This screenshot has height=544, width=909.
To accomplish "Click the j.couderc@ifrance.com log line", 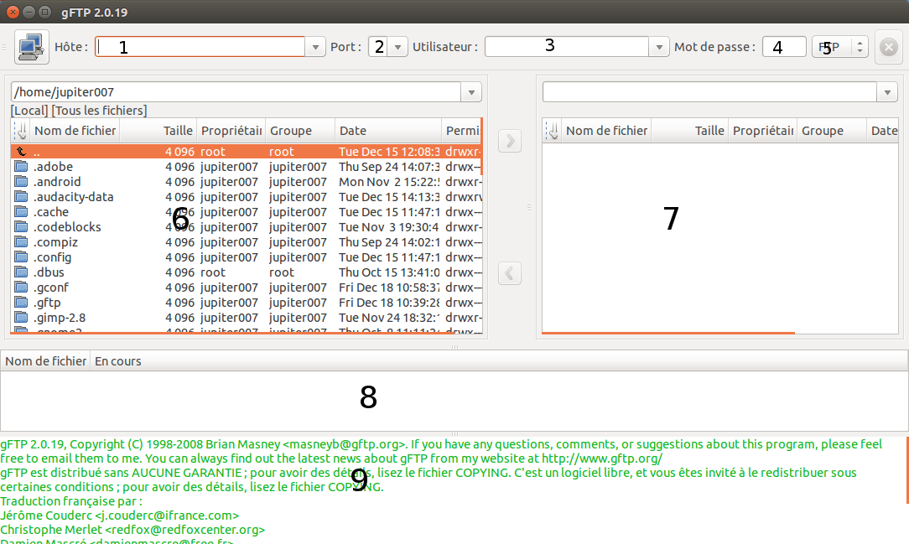I will (x=119, y=515).
